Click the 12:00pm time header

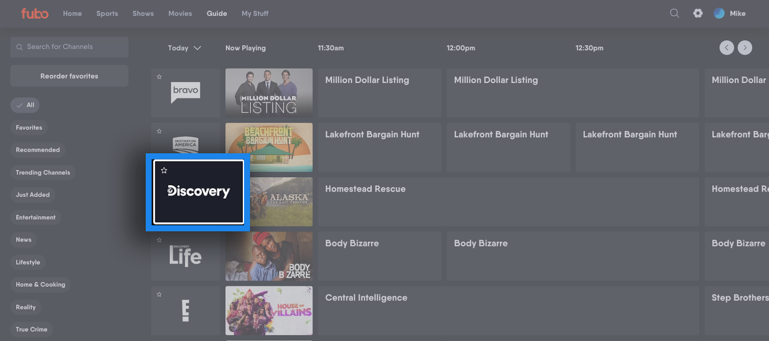click(x=461, y=48)
